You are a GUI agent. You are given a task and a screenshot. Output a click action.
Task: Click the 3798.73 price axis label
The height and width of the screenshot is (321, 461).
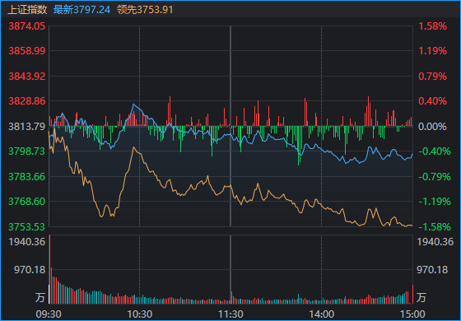pos(27,151)
